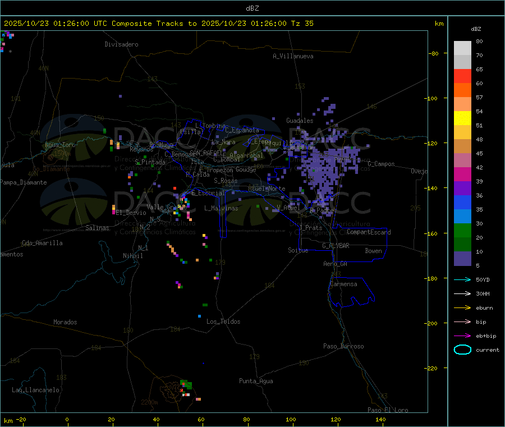The height and width of the screenshot is (427, 505).
Task: Click the Salinas location label
Action: 97,228
